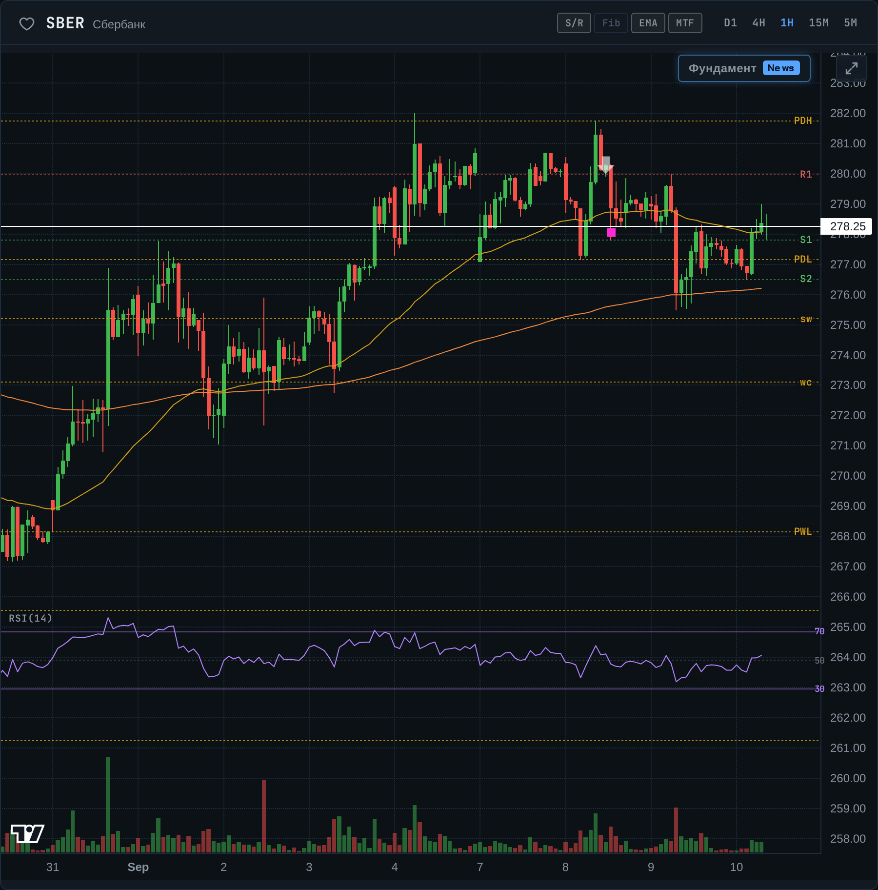This screenshot has width=878, height=890.
Task: Switch to 5M timeframe
Action: (850, 23)
